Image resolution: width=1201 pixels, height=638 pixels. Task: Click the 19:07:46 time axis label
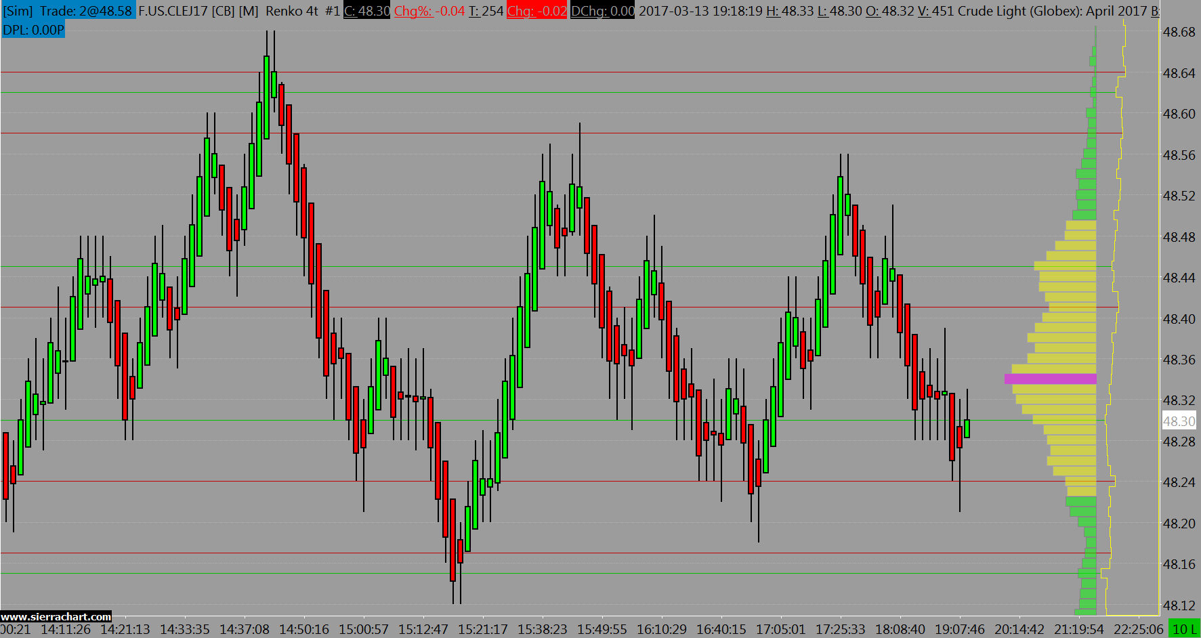960,629
